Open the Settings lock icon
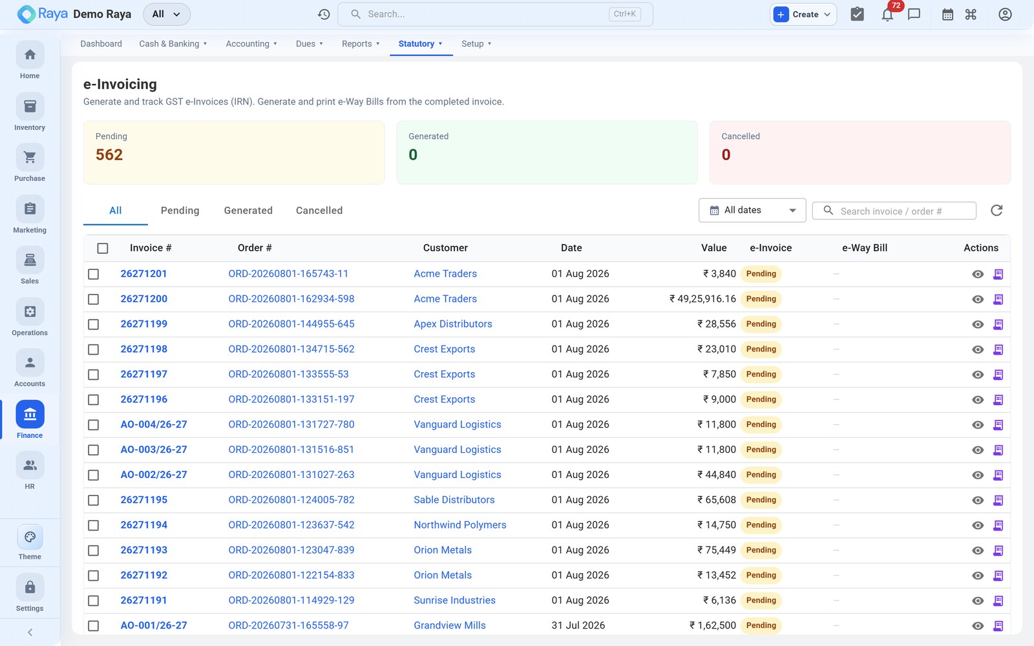 [x=30, y=588]
